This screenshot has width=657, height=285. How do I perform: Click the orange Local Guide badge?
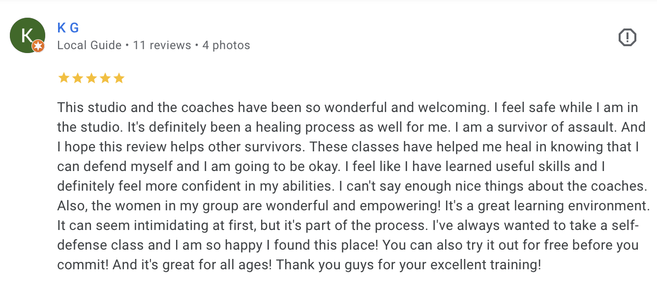pos(38,47)
